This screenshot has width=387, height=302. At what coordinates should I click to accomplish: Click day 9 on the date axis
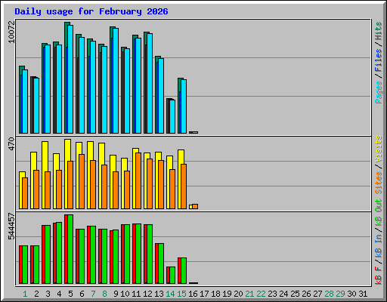(116, 294)
